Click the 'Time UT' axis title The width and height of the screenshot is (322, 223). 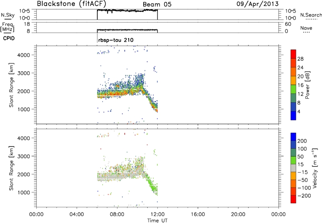pyautogui.click(x=157, y=221)
